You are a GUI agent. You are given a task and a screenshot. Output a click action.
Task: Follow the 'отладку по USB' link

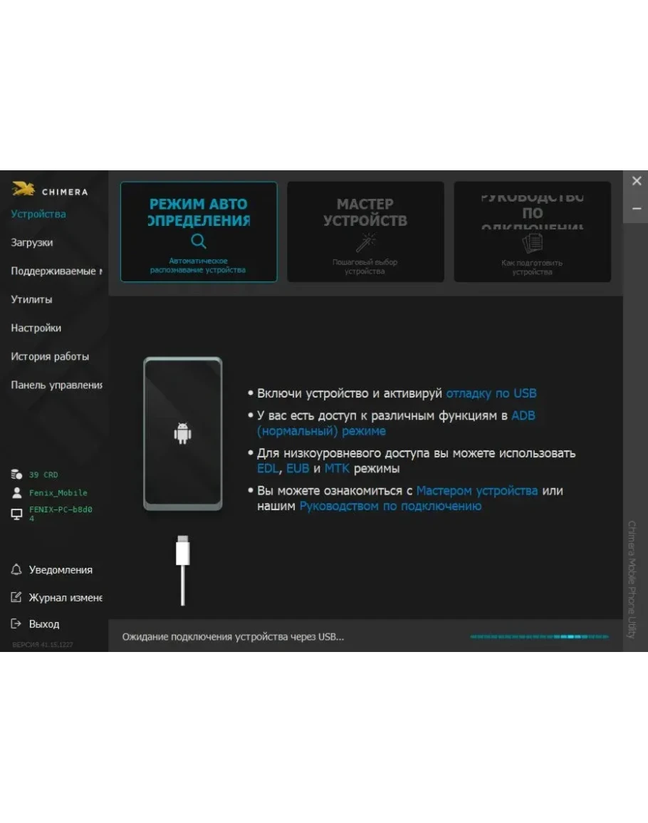click(491, 393)
